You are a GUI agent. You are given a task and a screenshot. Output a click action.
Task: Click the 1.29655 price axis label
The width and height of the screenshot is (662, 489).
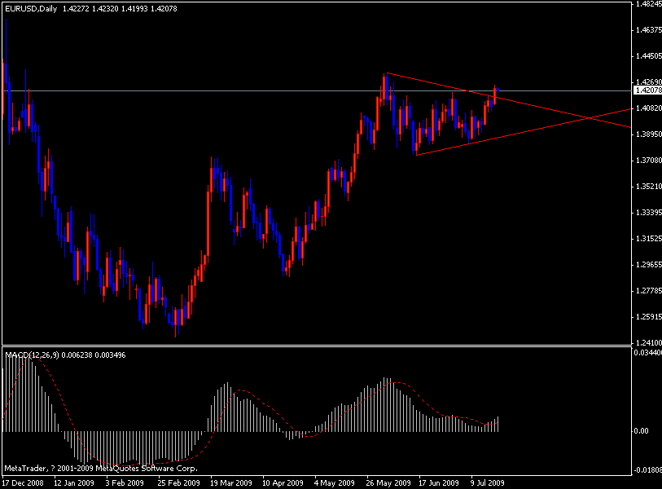[648, 265]
